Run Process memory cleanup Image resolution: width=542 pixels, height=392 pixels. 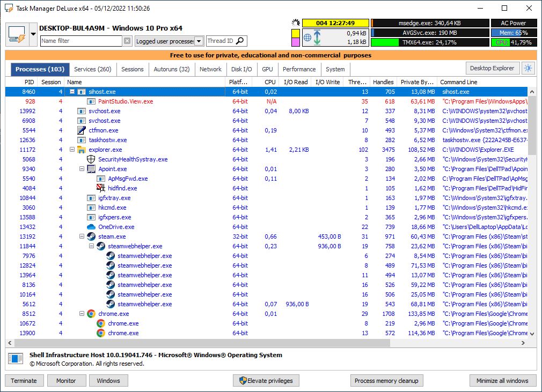[386, 381]
